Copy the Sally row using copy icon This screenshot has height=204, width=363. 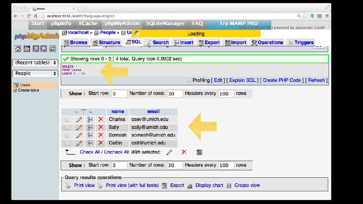click(x=90, y=127)
